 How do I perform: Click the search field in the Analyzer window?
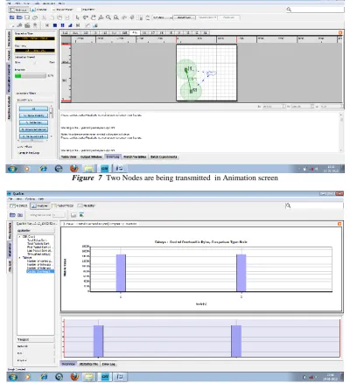pos(317,205)
